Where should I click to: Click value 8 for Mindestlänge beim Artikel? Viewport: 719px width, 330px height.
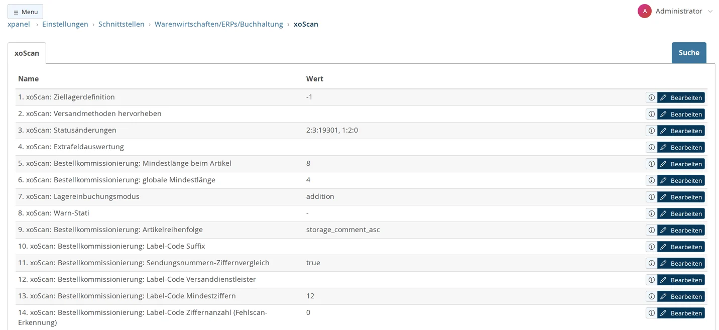308,163
